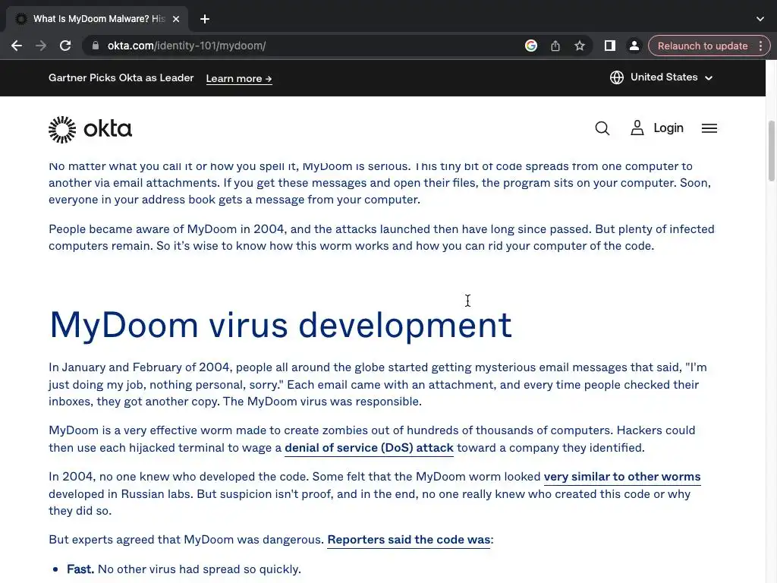Click the browser forward arrow
This screenshot has height=583, width=777.
pyautogui.click(x=41, y=46)
